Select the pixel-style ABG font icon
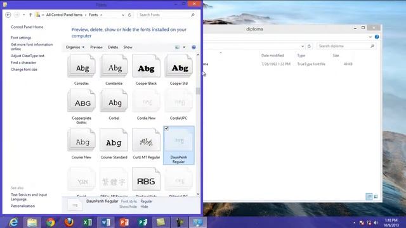This screenshot has height=228, width=406. click(147, 179)
